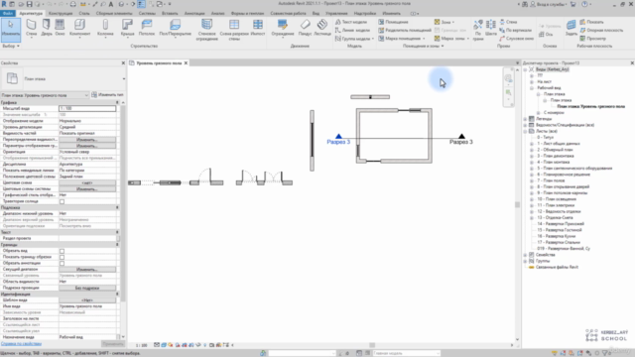Click the Масштаб вида value field
Viewport: 635px width, 357px height.
(87, 108)
